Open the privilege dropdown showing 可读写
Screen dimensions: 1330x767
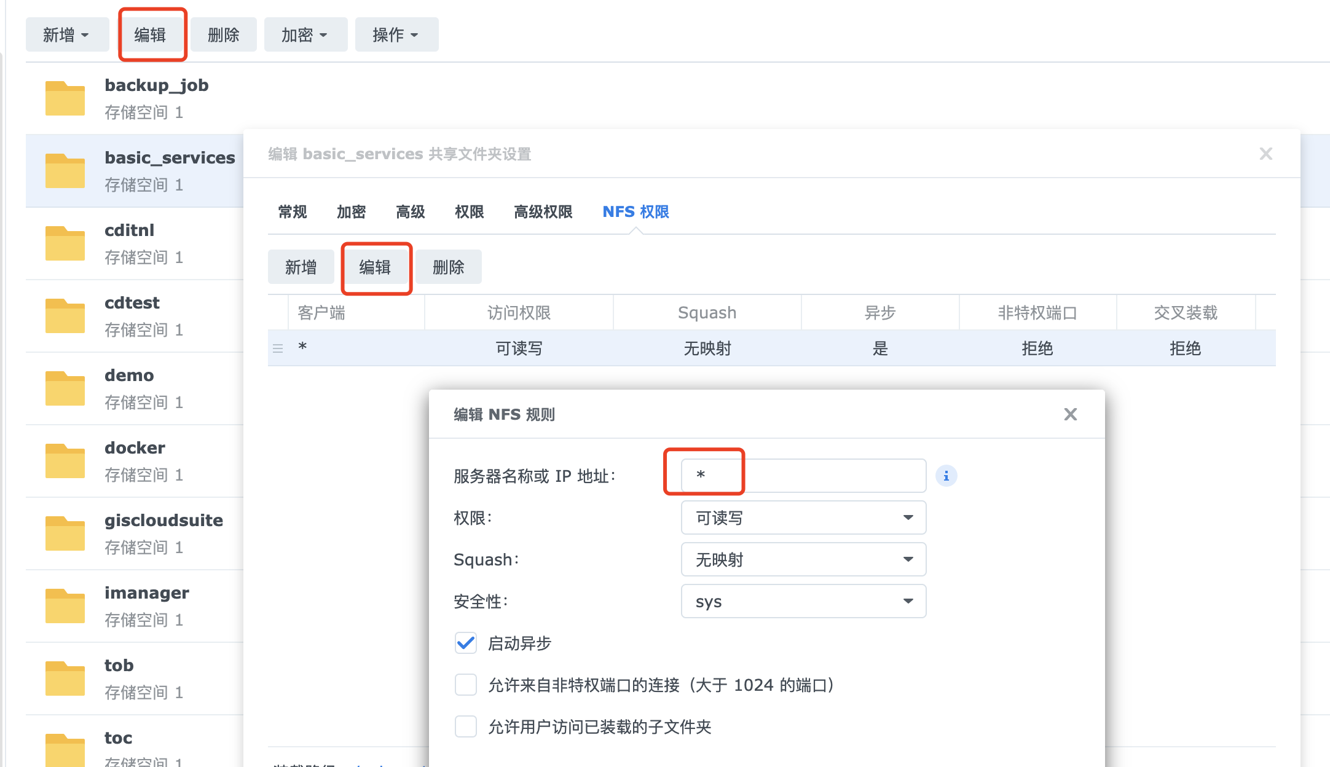pos(803,517)
